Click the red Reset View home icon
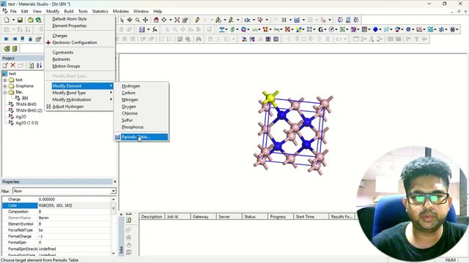469x263 pixels. pos(156,20)
